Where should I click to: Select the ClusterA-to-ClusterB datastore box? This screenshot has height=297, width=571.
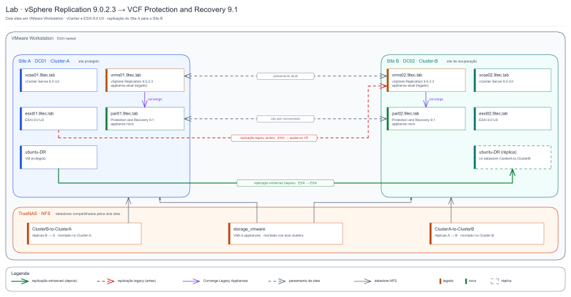(x=487, y=234)
